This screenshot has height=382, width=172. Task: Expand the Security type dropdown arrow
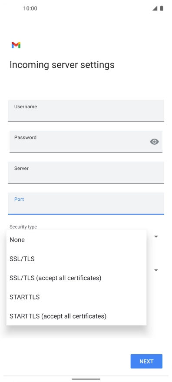(x=156, y=236)
